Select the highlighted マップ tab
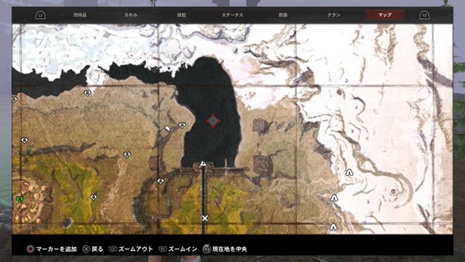Viewport: 465px width, 262px height. (x=384, y=15)
